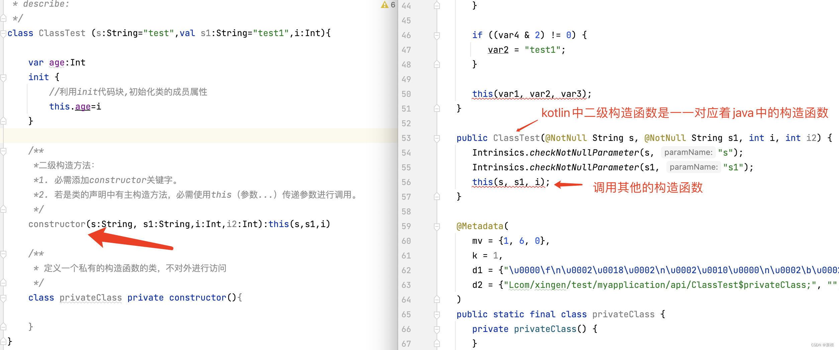Click line number 62 in the gutter
The image size is (839, 350).
pyautogui.click(x=406, y=271)
